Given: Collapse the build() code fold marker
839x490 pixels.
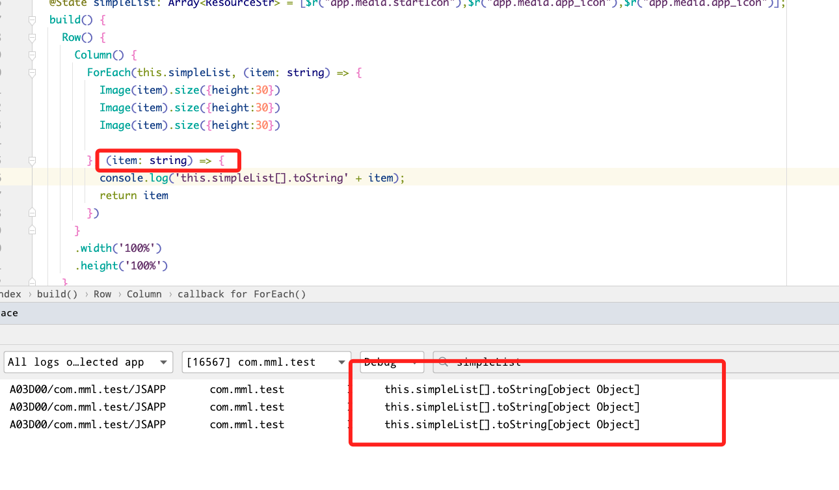Looking at the screenshot, I should 32,20.
